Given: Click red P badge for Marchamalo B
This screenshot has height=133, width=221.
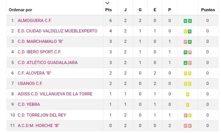Looking at the screenshot, I should click(185, 42).
